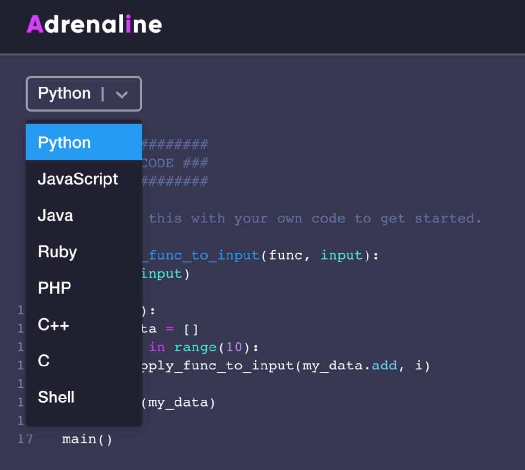525x470 pixels.
Task: Open the Python language selector
Action: (x=83, y=93)
